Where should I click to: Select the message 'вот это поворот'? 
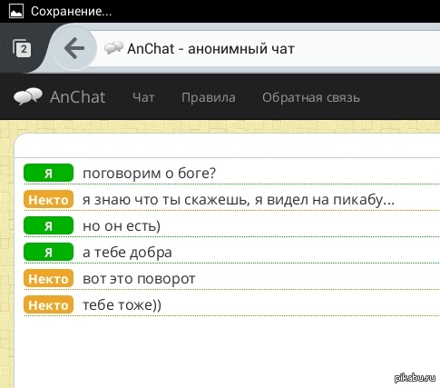pyautogui.click(x=139, y=279)
